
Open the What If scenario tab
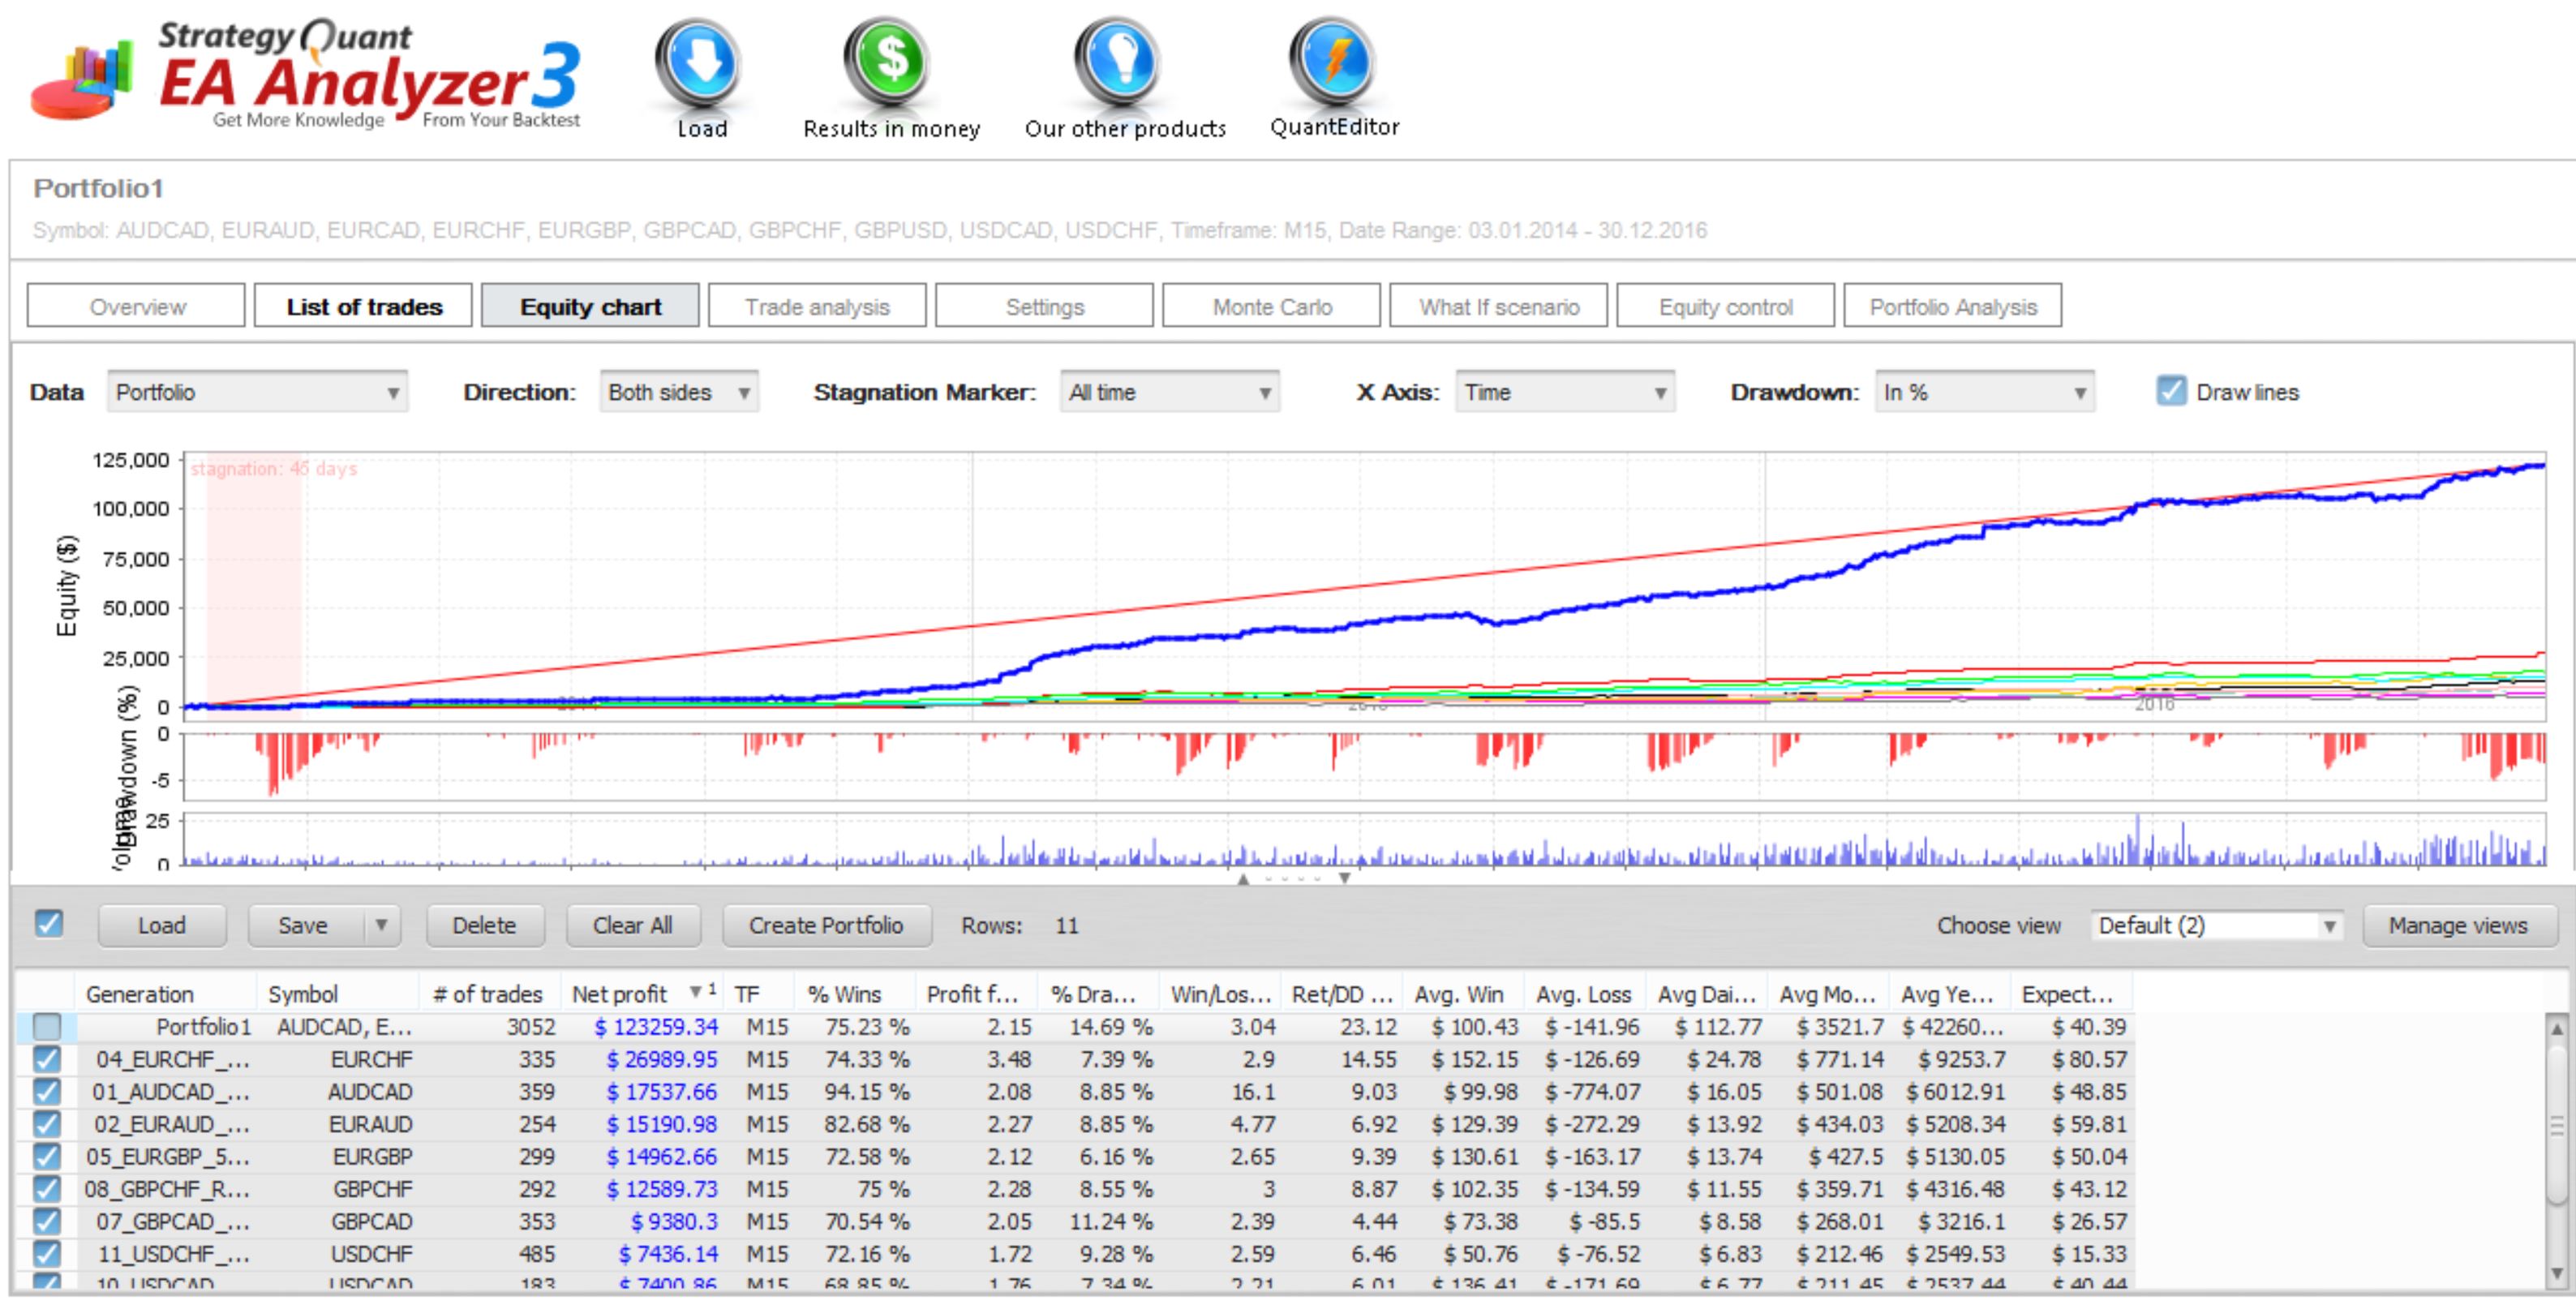pos(1498,306)
